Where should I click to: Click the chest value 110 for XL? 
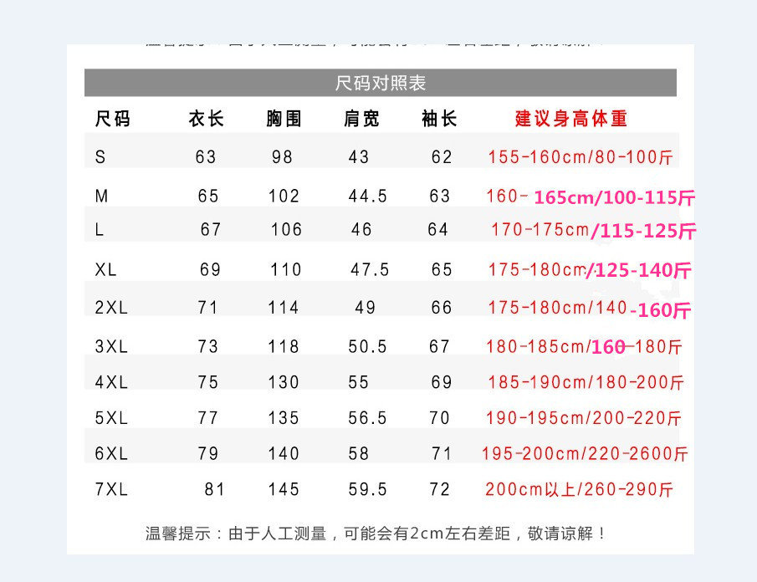click(284, 268)
